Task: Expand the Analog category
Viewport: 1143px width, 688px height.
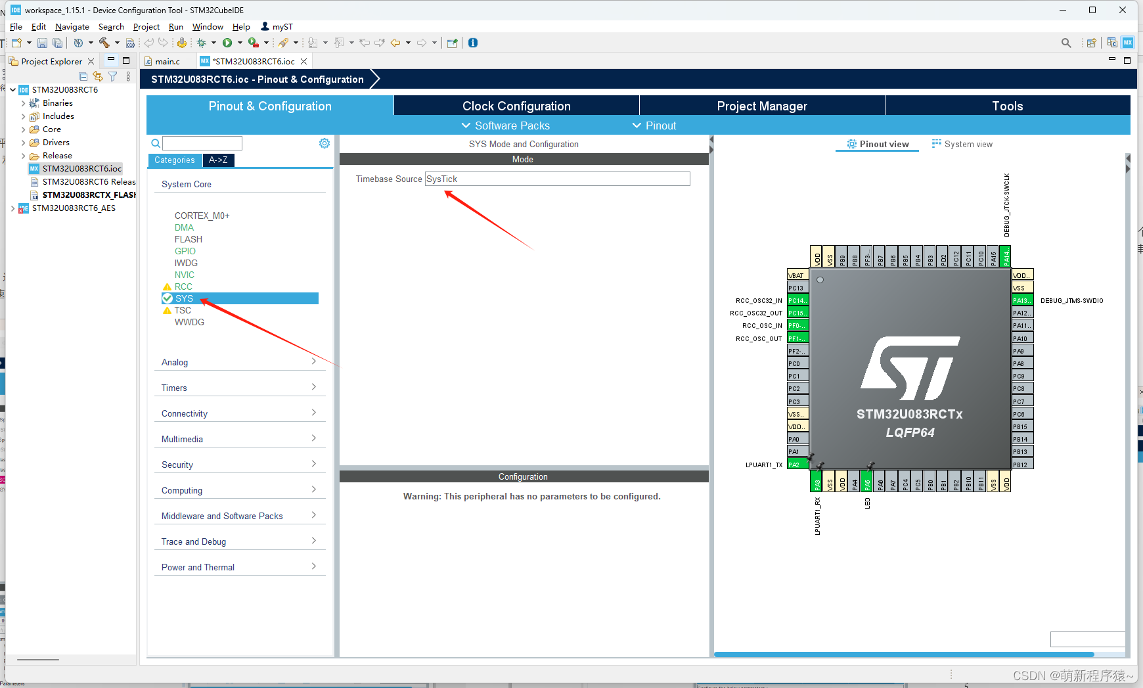Action: point(314,361)
